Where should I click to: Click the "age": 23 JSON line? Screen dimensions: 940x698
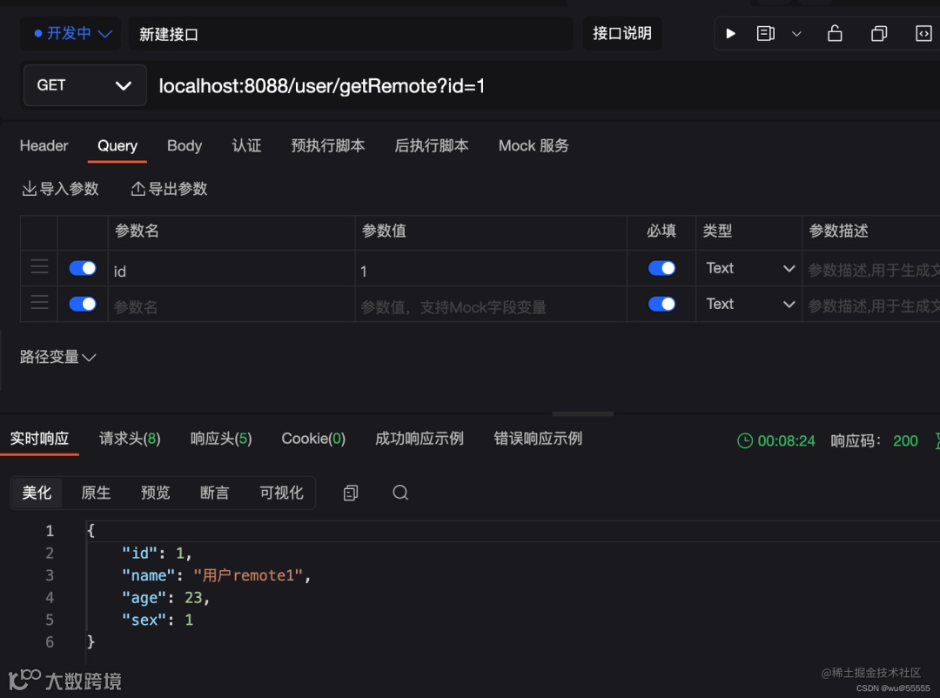pos(166,598)
